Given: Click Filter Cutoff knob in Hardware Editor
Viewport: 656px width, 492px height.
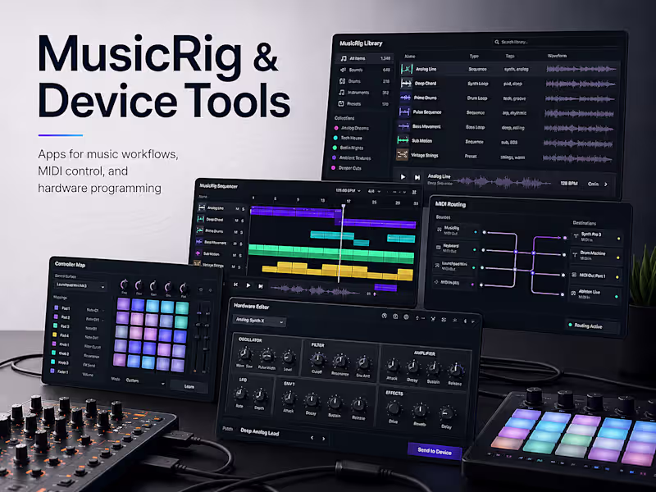Looking at the screenshot, I should point(317,359).
